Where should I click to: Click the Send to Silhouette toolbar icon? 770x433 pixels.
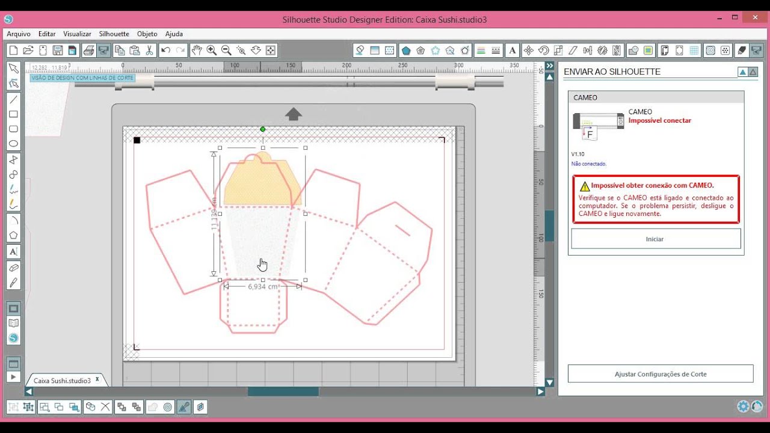[103, 51]
